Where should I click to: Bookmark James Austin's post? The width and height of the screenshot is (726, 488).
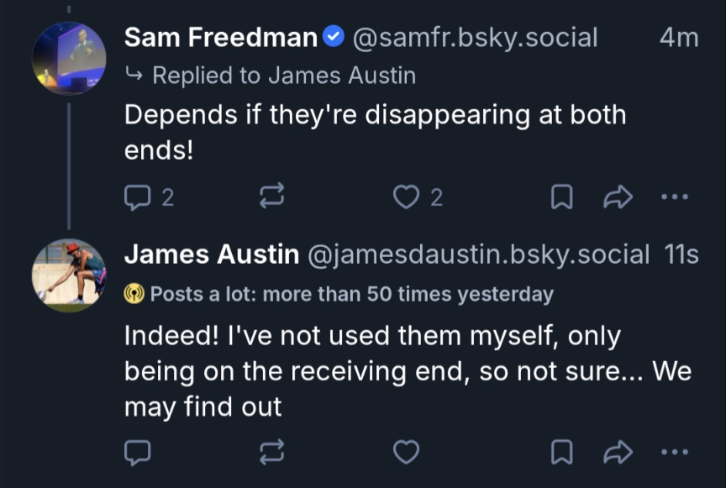pos(560,453)
